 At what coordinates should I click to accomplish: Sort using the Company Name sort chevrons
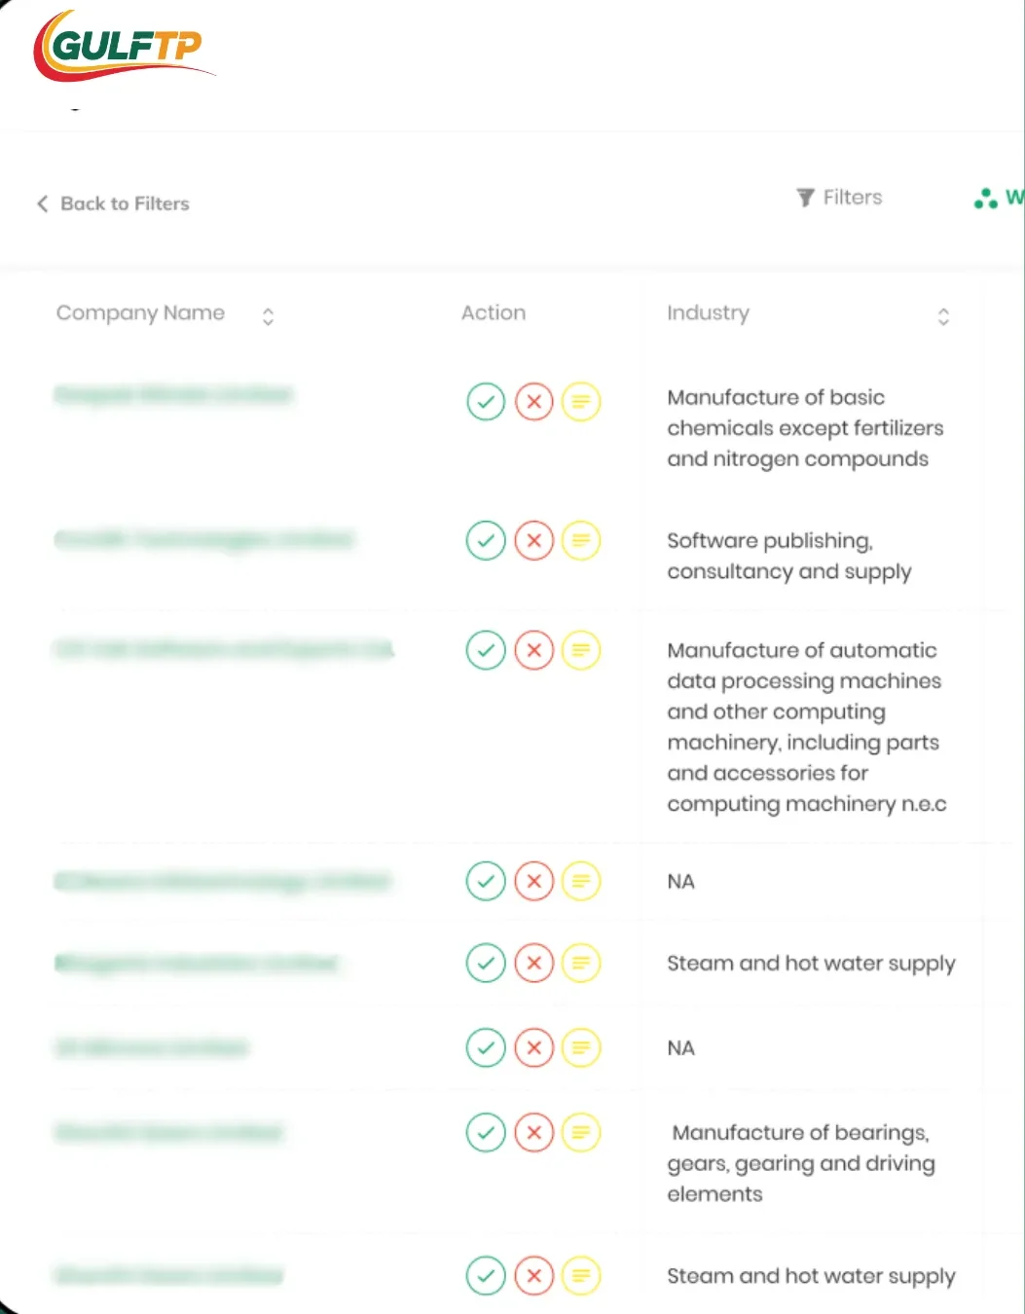coord(267,315)
